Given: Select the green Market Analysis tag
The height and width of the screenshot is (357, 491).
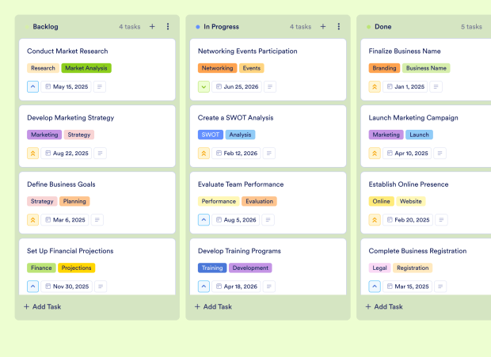Looking at the screenshot, I should (x=87, y=68).
